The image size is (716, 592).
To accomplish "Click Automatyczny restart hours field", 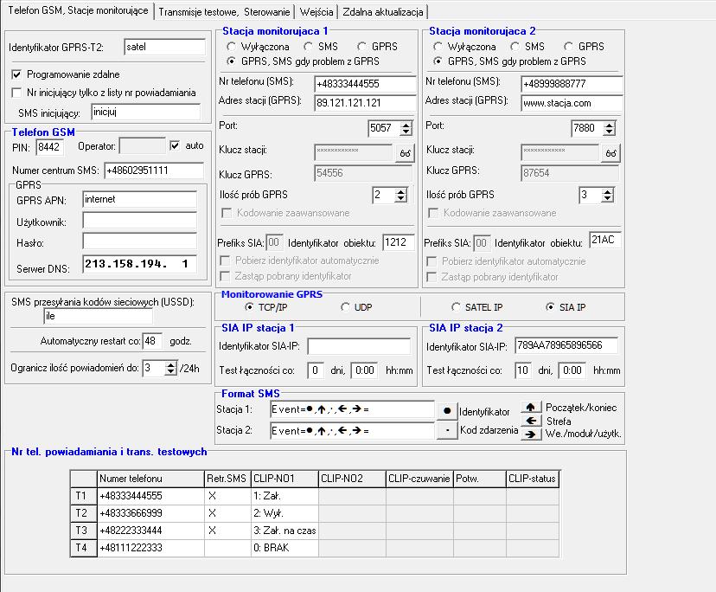I will [152, 341].
